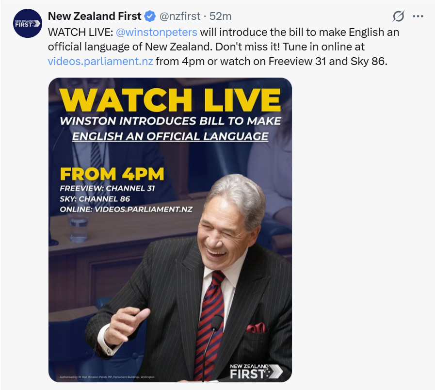Open the videos.parliament.nz link
The width and height of the screenshot is (435, 390).
[100, 61]
